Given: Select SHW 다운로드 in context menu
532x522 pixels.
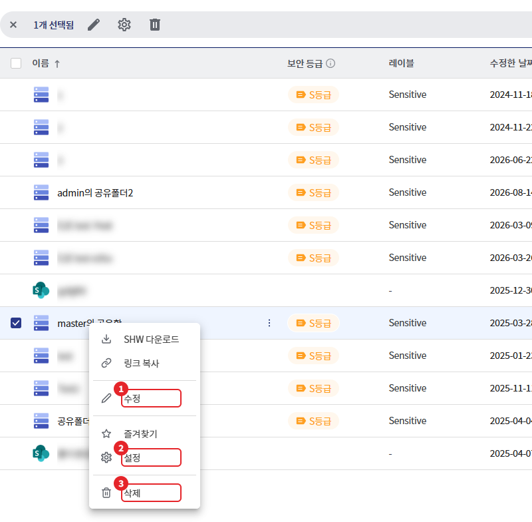Looking at the screenshot, I should 151,340.
